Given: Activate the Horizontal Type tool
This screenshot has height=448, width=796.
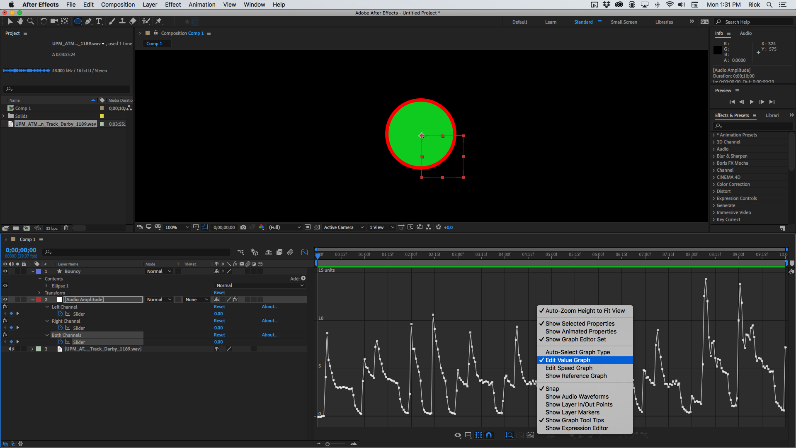Looking at the screenshot, I should 99,21.
